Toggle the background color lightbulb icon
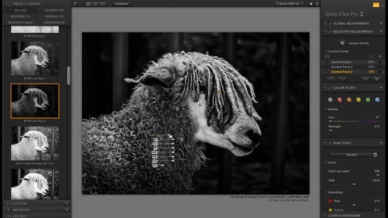 coord(311,4)
